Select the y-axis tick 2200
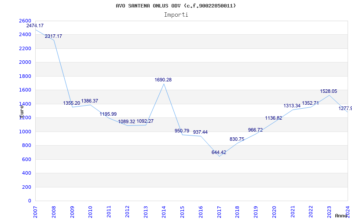 tap(25, 48)
